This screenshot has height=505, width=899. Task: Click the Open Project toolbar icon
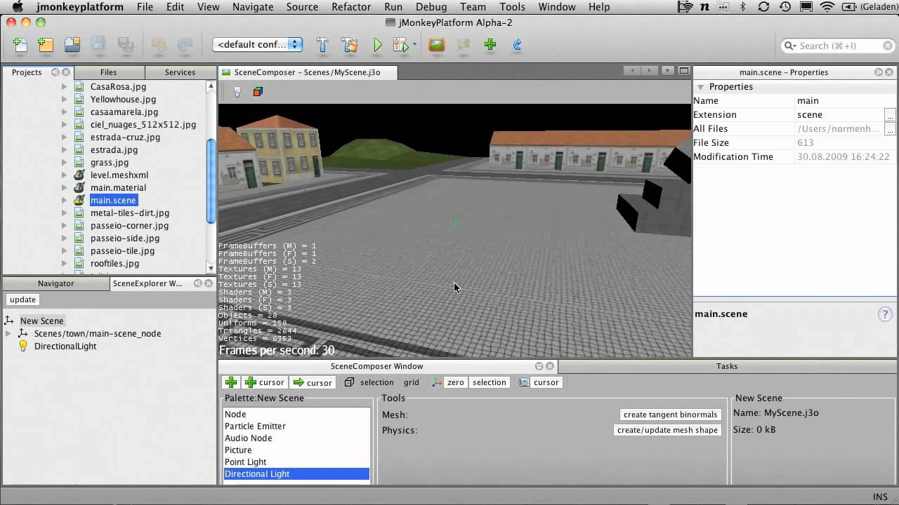point(72,45)
